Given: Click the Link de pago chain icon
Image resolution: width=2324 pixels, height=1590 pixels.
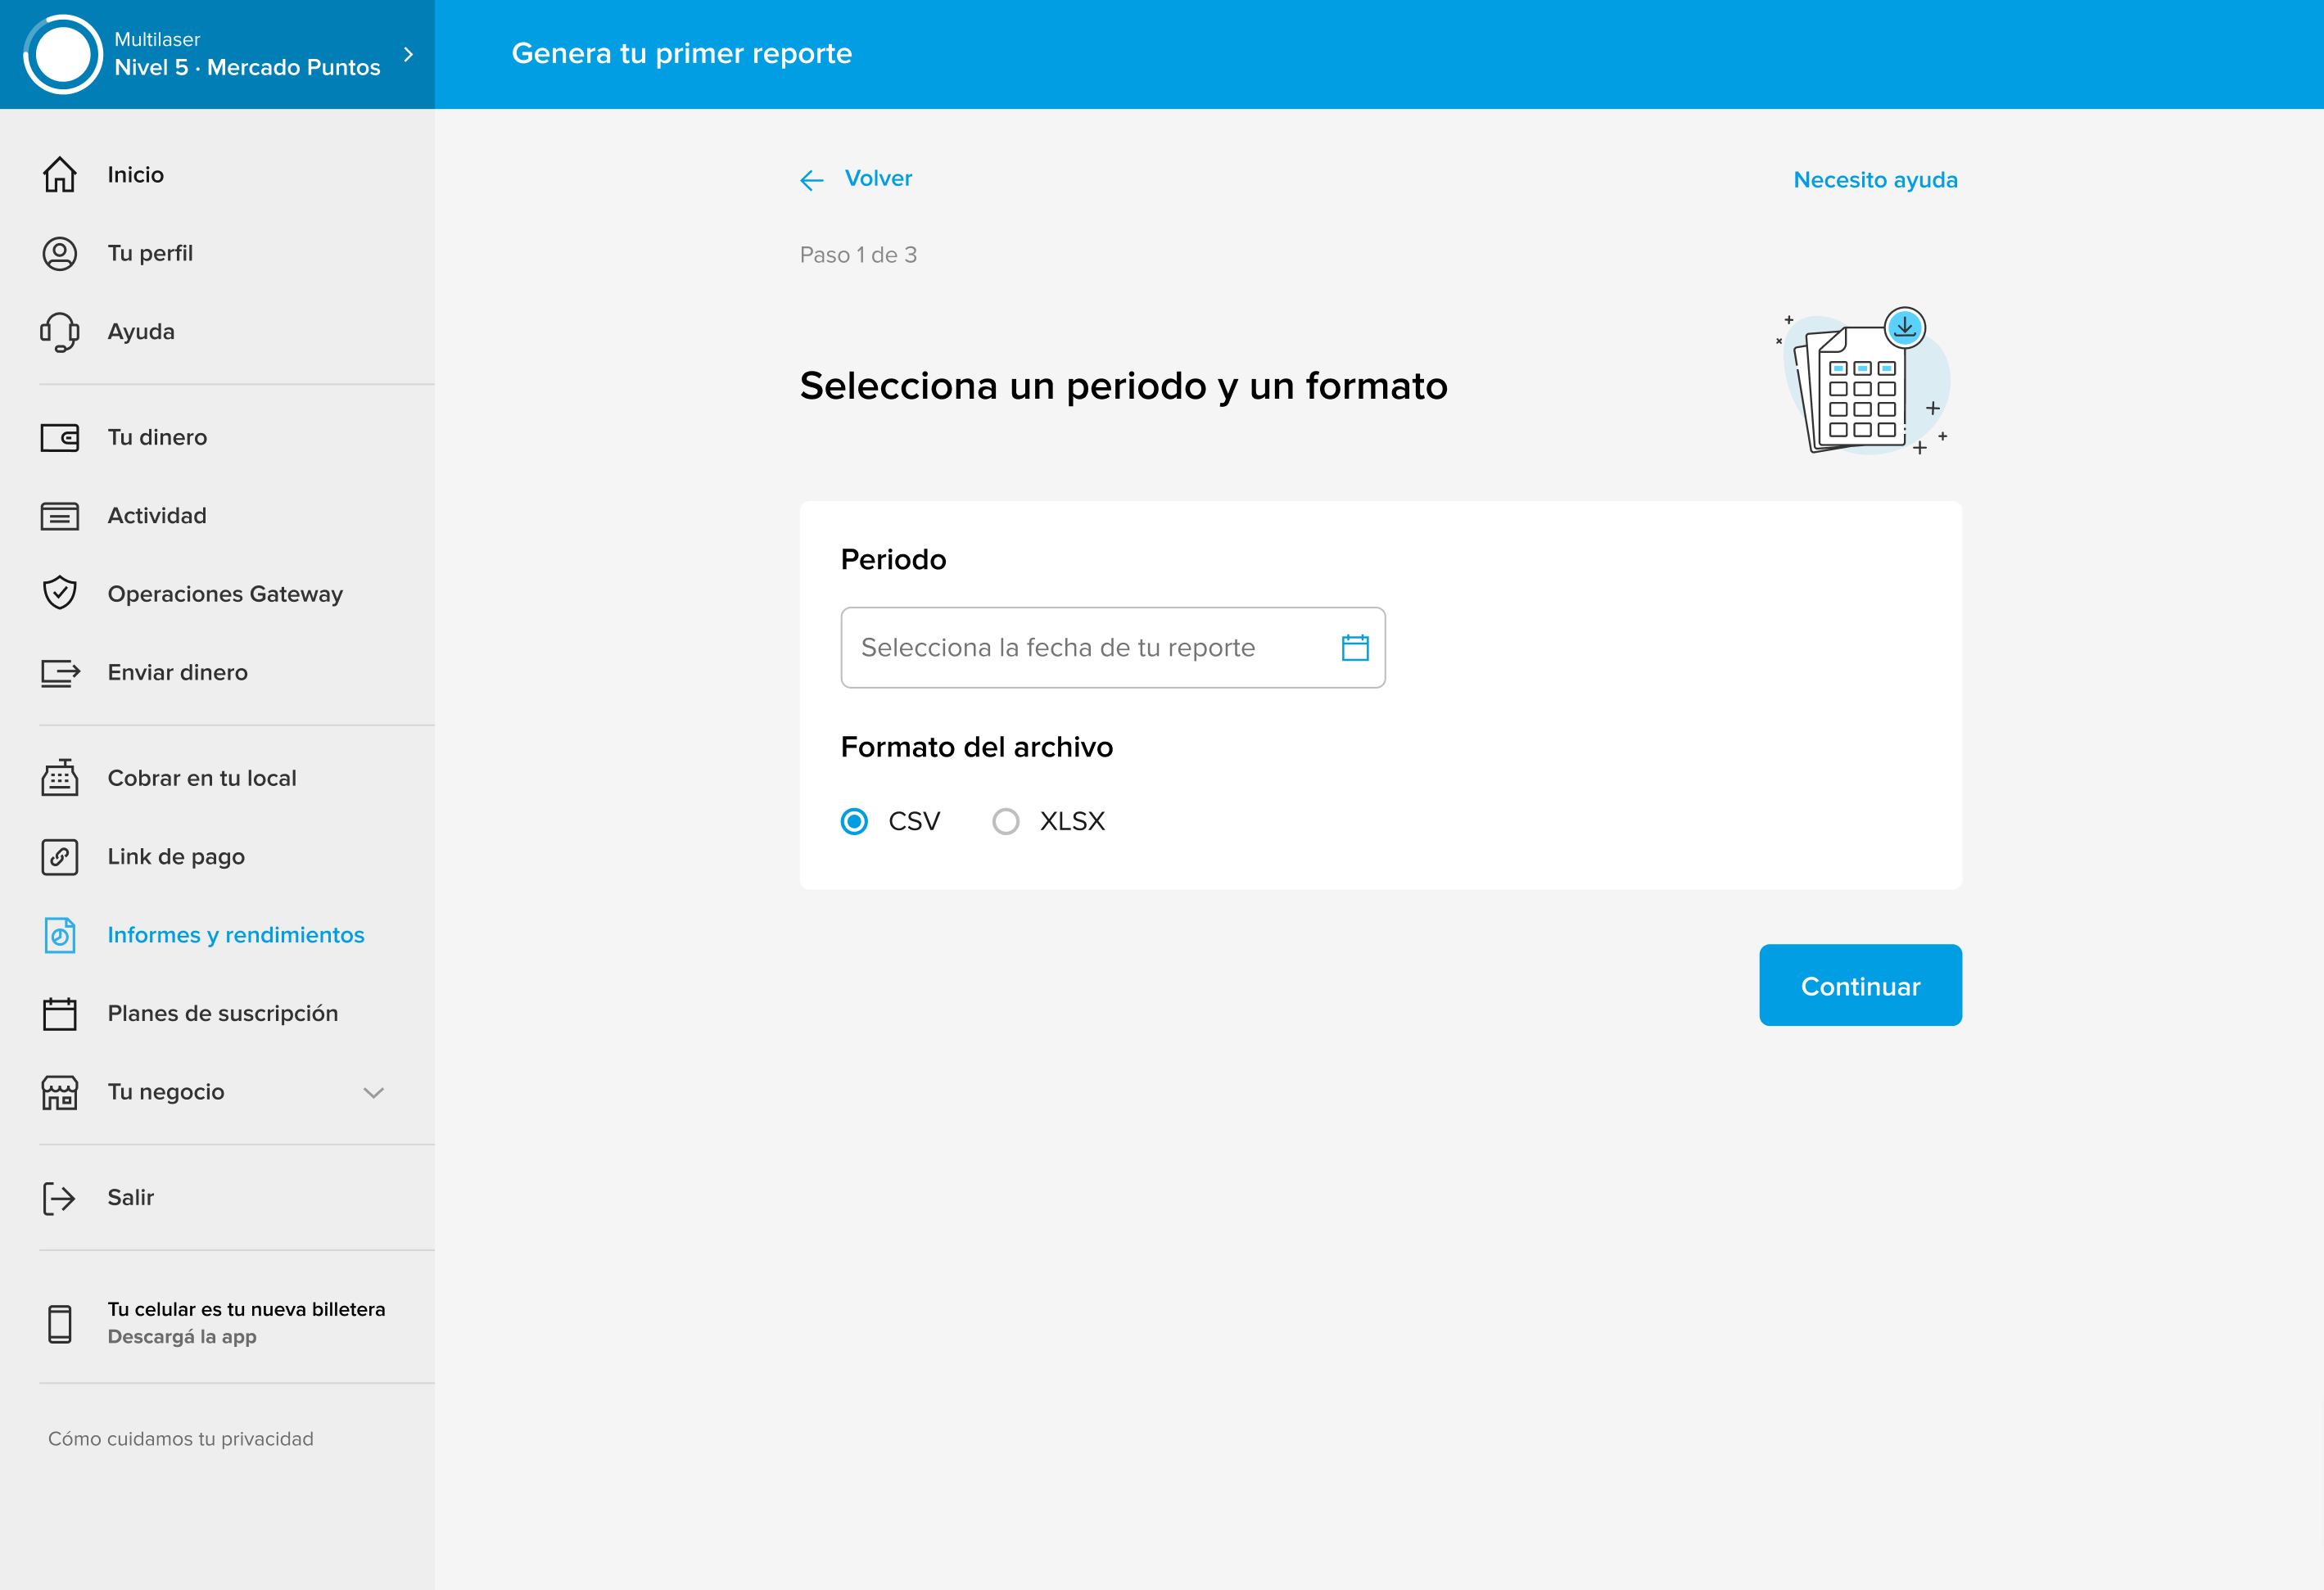Looking at the screenshot, I should (x=60, y=857).
